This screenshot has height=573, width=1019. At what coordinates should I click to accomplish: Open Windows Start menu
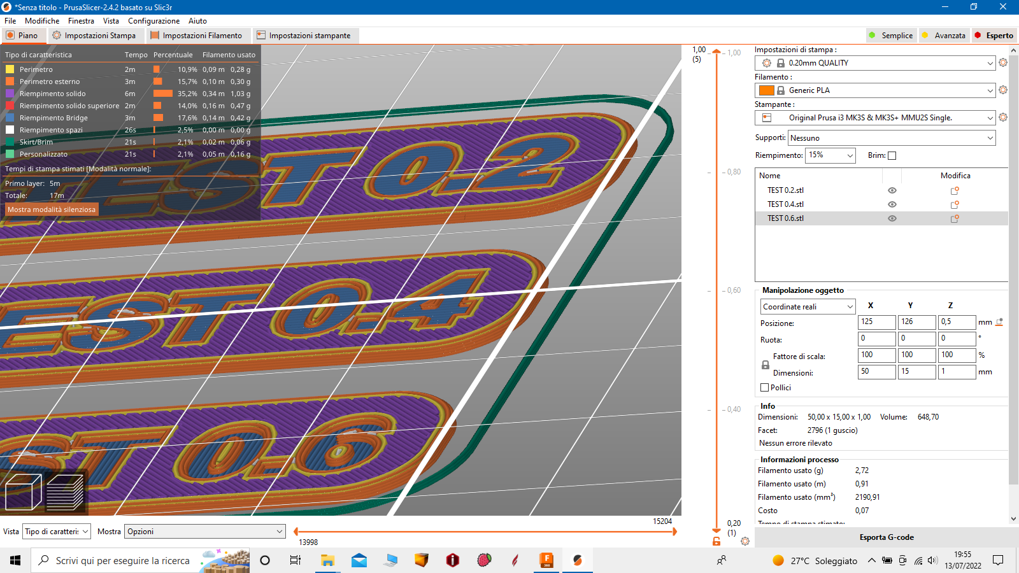point(15,560)
